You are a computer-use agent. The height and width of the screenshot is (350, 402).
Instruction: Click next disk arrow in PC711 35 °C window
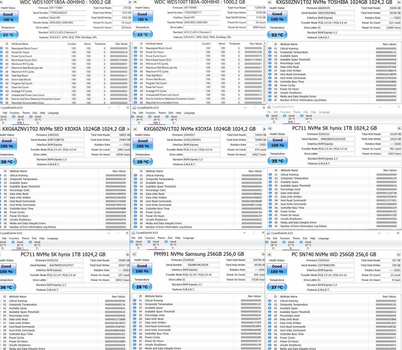[x=399, y=128]
